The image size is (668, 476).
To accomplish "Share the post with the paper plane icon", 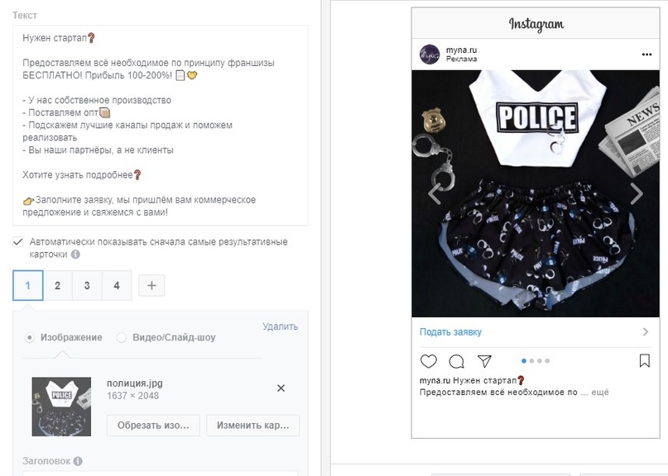I will [485, 361].
